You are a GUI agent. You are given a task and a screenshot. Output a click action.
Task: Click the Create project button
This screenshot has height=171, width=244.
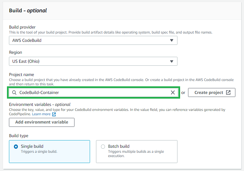click(212, 93)
